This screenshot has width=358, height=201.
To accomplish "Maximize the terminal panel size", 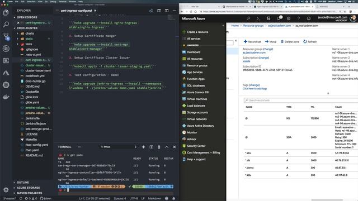I will 167,147.
